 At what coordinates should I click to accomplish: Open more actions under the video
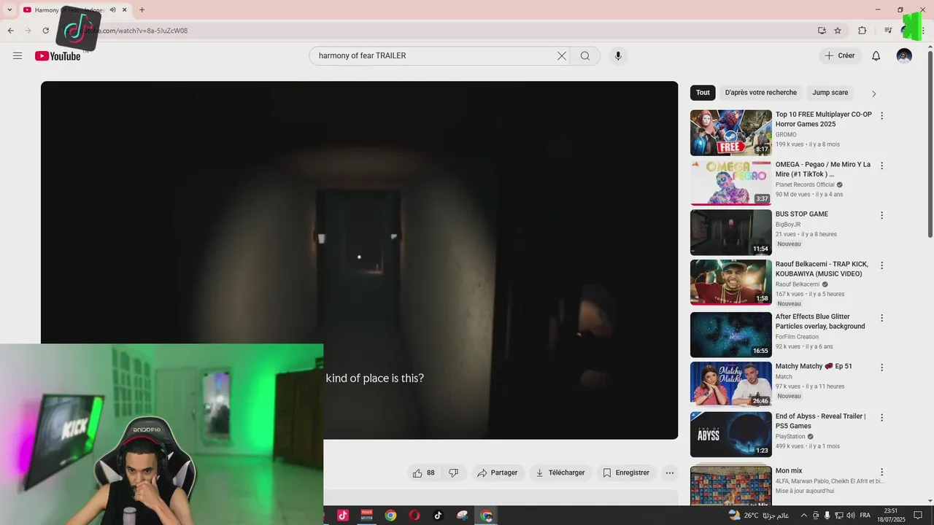670,473
